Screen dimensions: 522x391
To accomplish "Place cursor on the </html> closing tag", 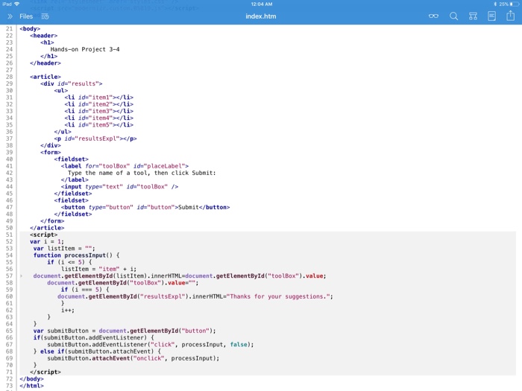I will coord(31,386).
